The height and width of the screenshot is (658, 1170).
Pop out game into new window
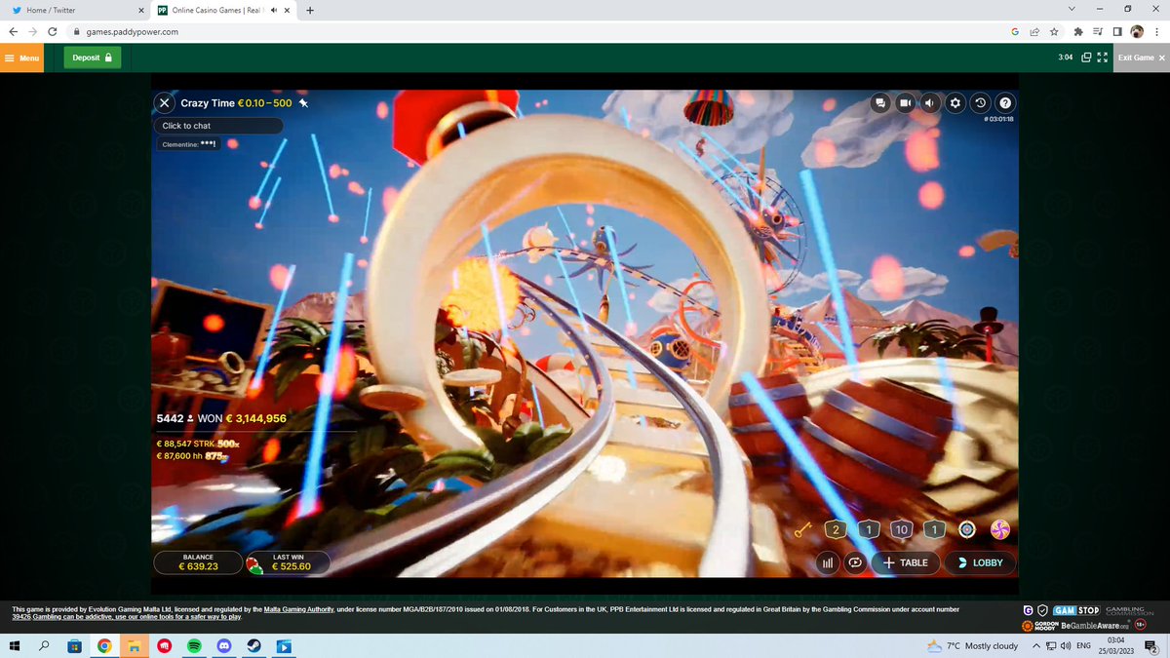[x=1086, y=58]
